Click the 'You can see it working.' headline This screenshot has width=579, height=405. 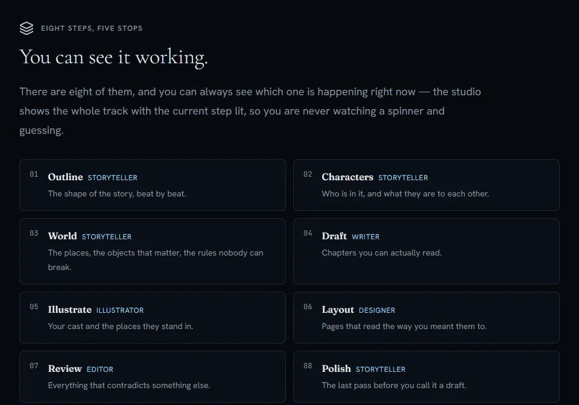tap(114, 57)
